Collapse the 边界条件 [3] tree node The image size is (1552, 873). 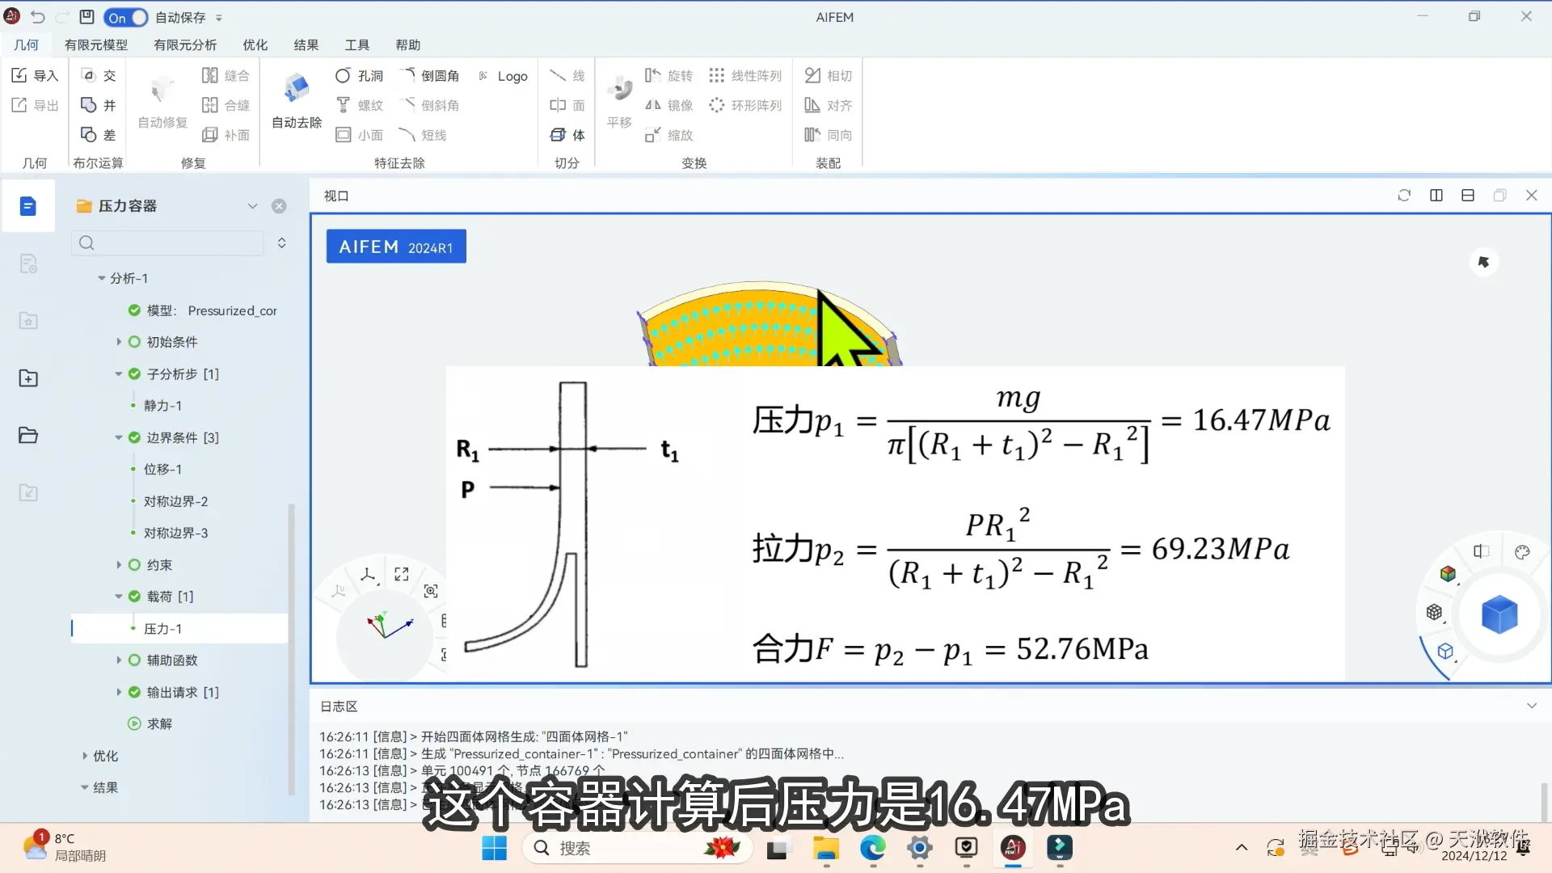pos(119,437)
